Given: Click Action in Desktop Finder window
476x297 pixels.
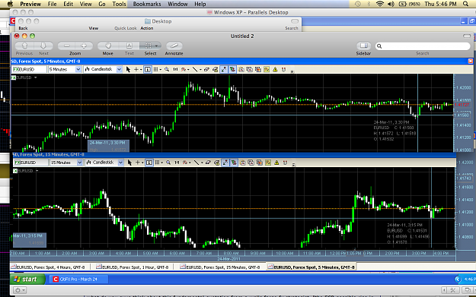Looking at the screenshot, I should (147, 28).
